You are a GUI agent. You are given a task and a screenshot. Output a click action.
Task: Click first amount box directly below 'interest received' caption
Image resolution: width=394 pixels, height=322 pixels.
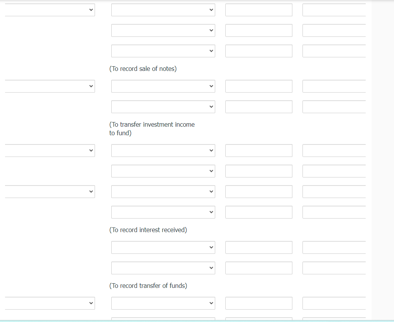pos(259,247)
